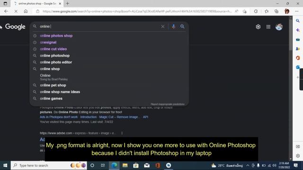Viewport: 303px width, 170px height.
Task: Open the Collections icon
Action: (276, 11)
